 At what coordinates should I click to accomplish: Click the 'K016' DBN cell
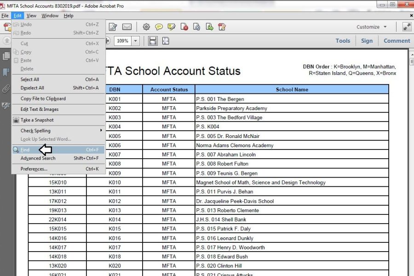115,238
